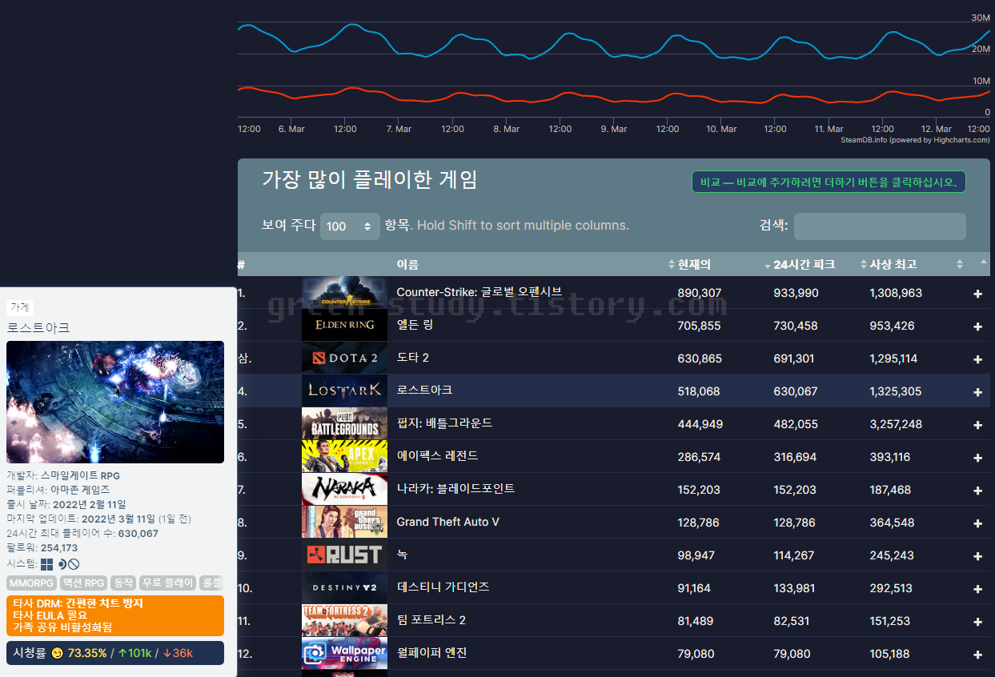Viewport: 995px width, 677px height.
Task: Click the orange 타사 DRM warning box
Action: [x=115, y=615]
